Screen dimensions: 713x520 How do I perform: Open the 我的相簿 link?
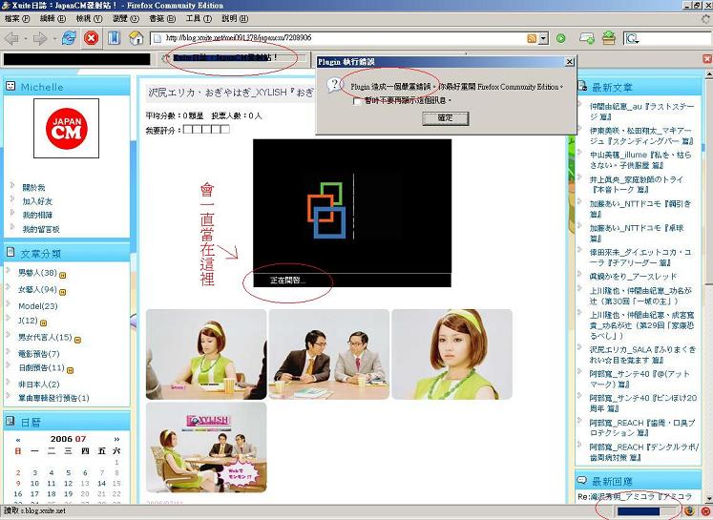[x=37, y=215]
